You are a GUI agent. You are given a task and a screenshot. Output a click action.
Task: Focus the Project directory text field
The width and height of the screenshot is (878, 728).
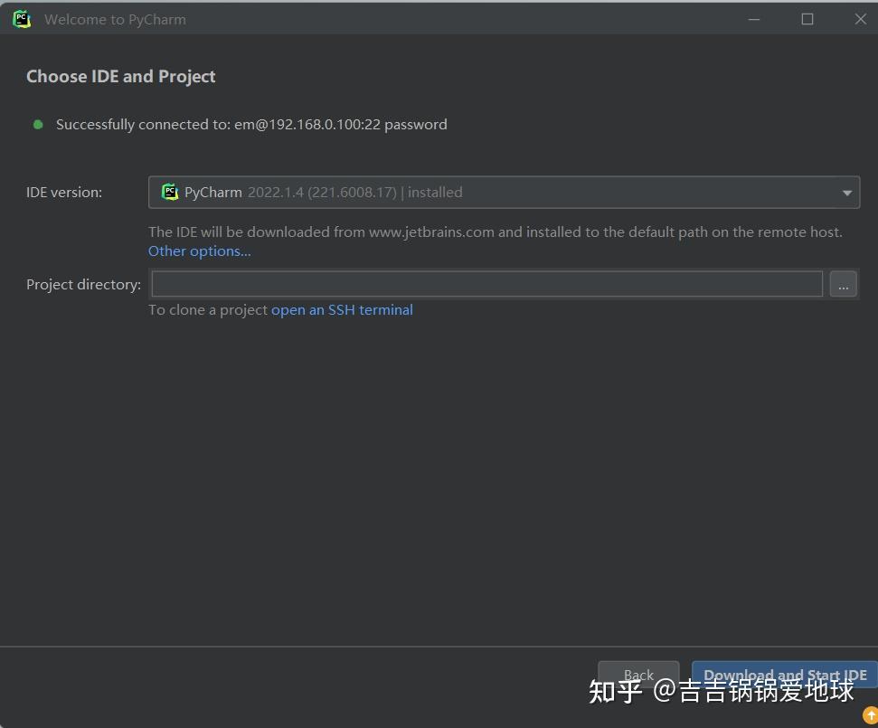(x=486, y=284)
